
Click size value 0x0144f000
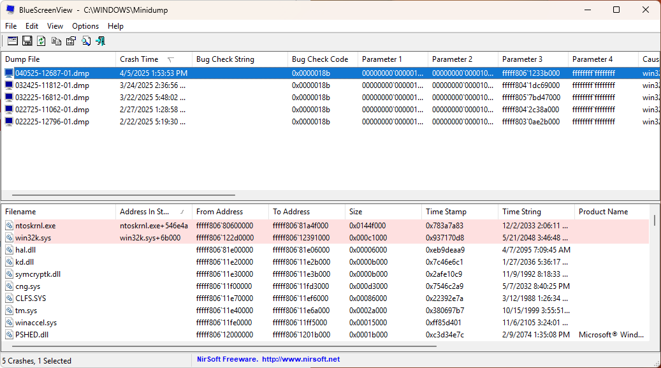[367, 226]
